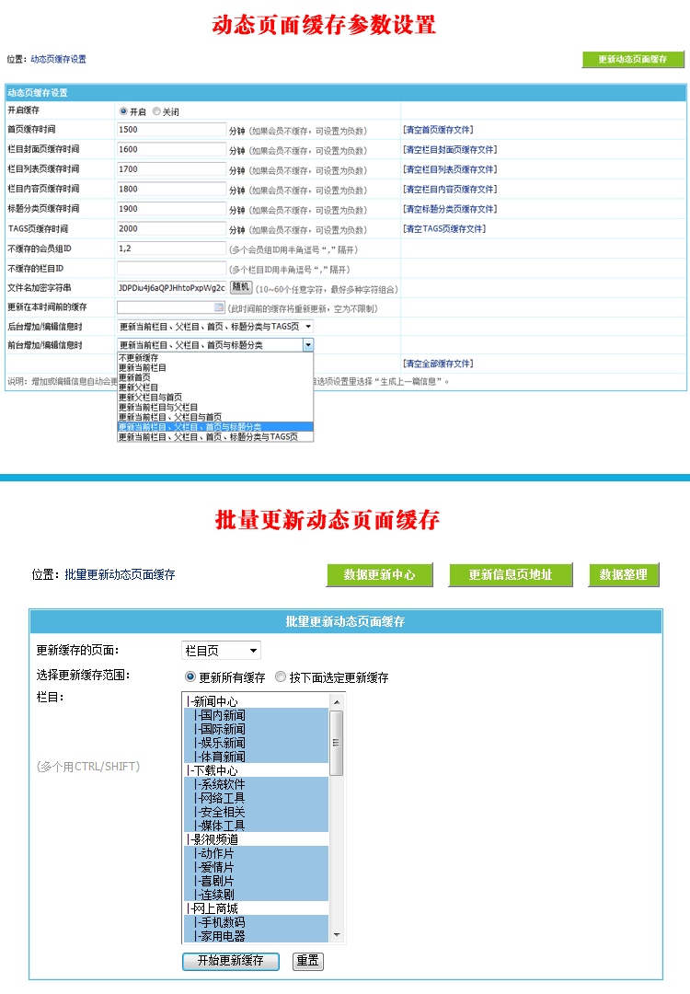
Task: Open the calendar date picker icon
Action: 218,307
